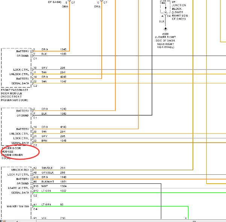Click circuit number 1240
Image resolution: width=226 pixels, height=222 pixels.
[63, 109]
